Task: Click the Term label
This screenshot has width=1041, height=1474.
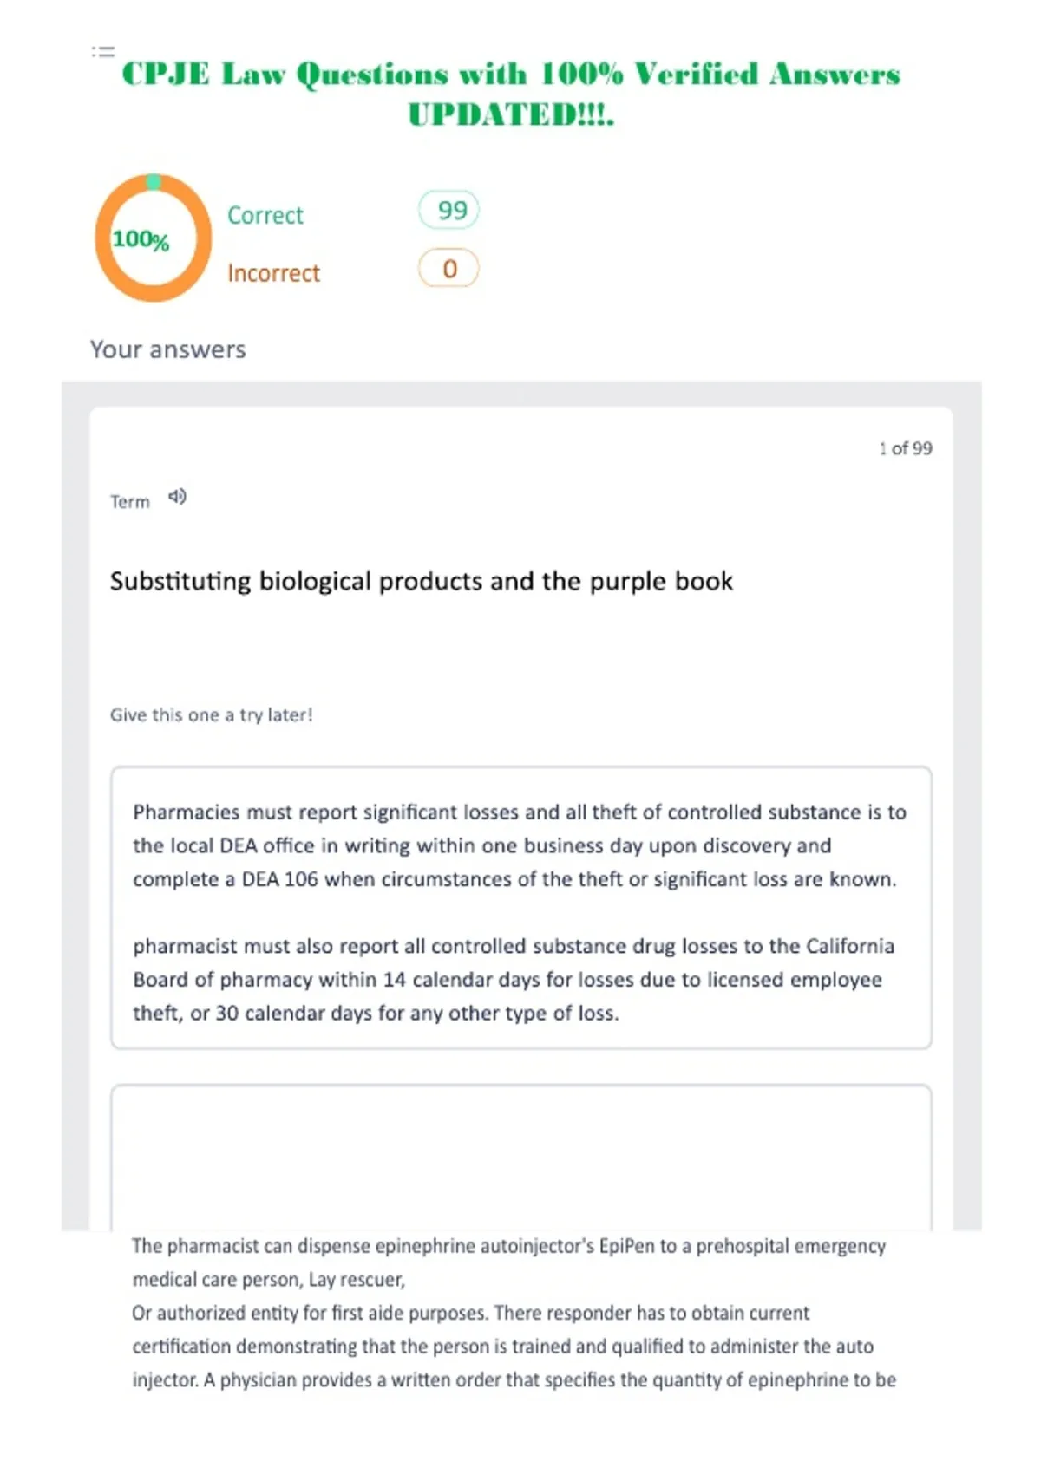Action: (129, 501)
